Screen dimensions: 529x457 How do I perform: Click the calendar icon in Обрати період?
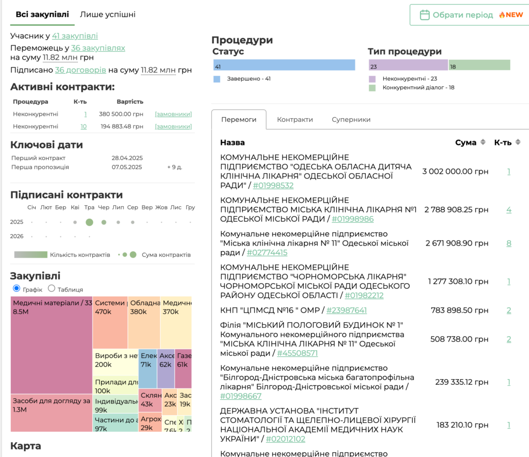pos(425,15)
